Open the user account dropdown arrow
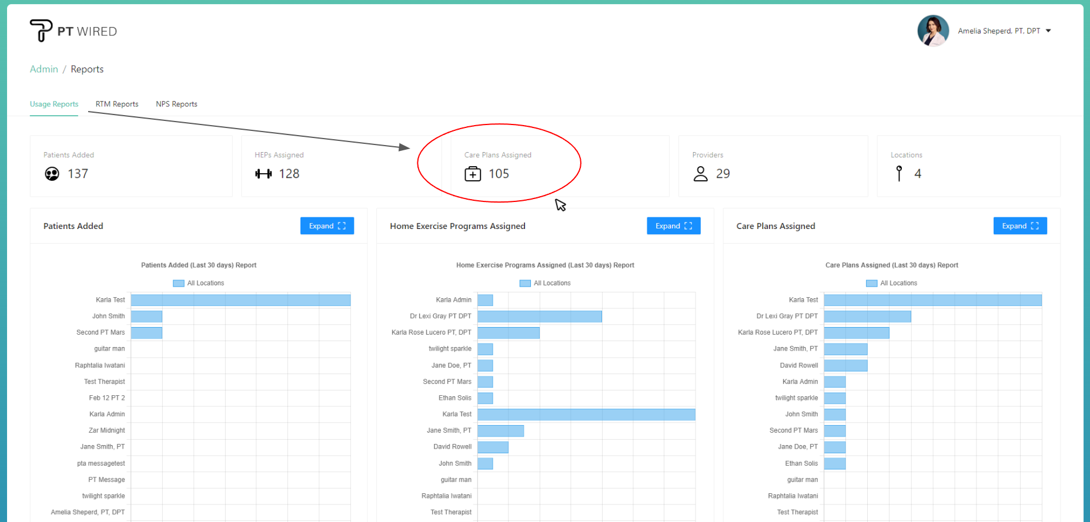The image size is (1090, 522). click(1048, 31)
